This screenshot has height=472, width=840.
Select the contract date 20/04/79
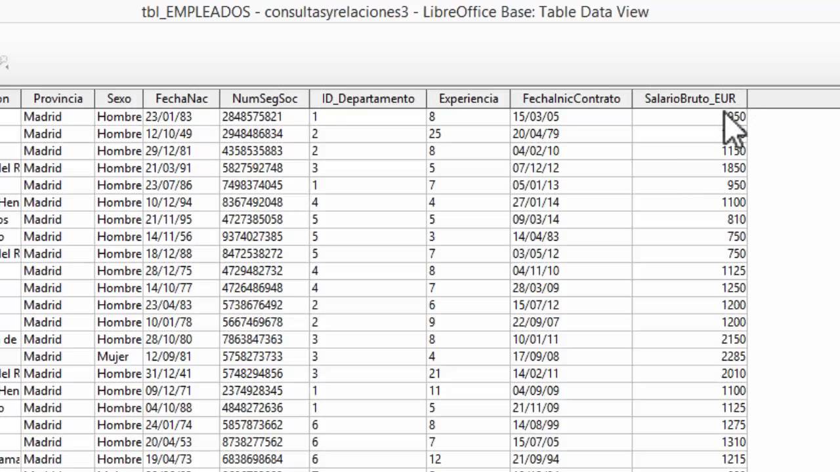571,134
